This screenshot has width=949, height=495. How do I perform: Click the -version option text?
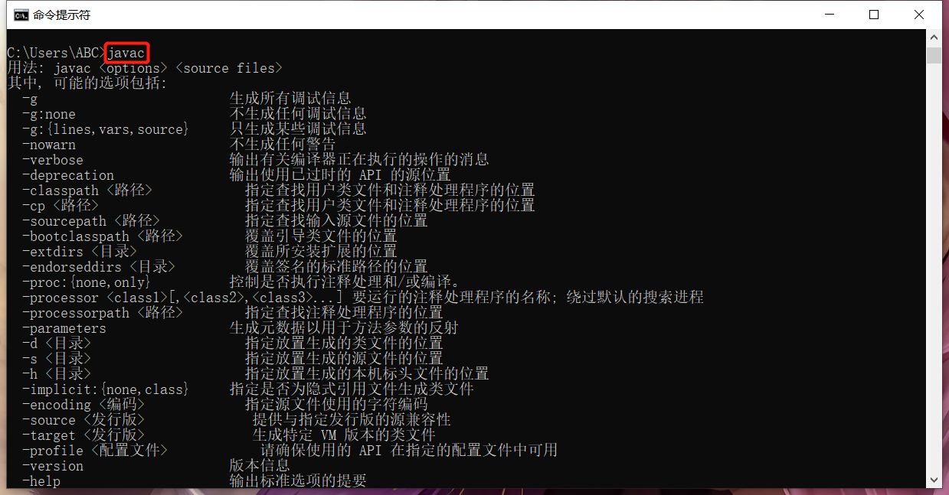[52, 466]
